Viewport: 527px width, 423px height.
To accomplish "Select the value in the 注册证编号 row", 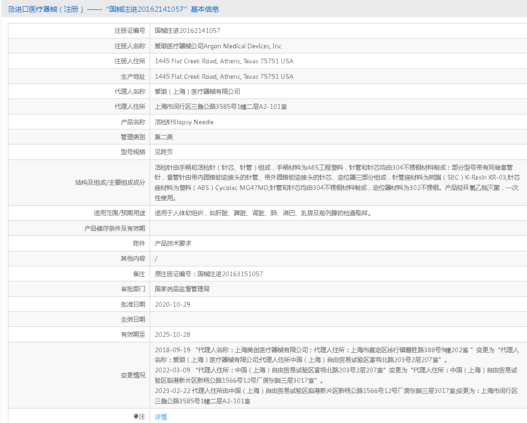I will 188,30.
